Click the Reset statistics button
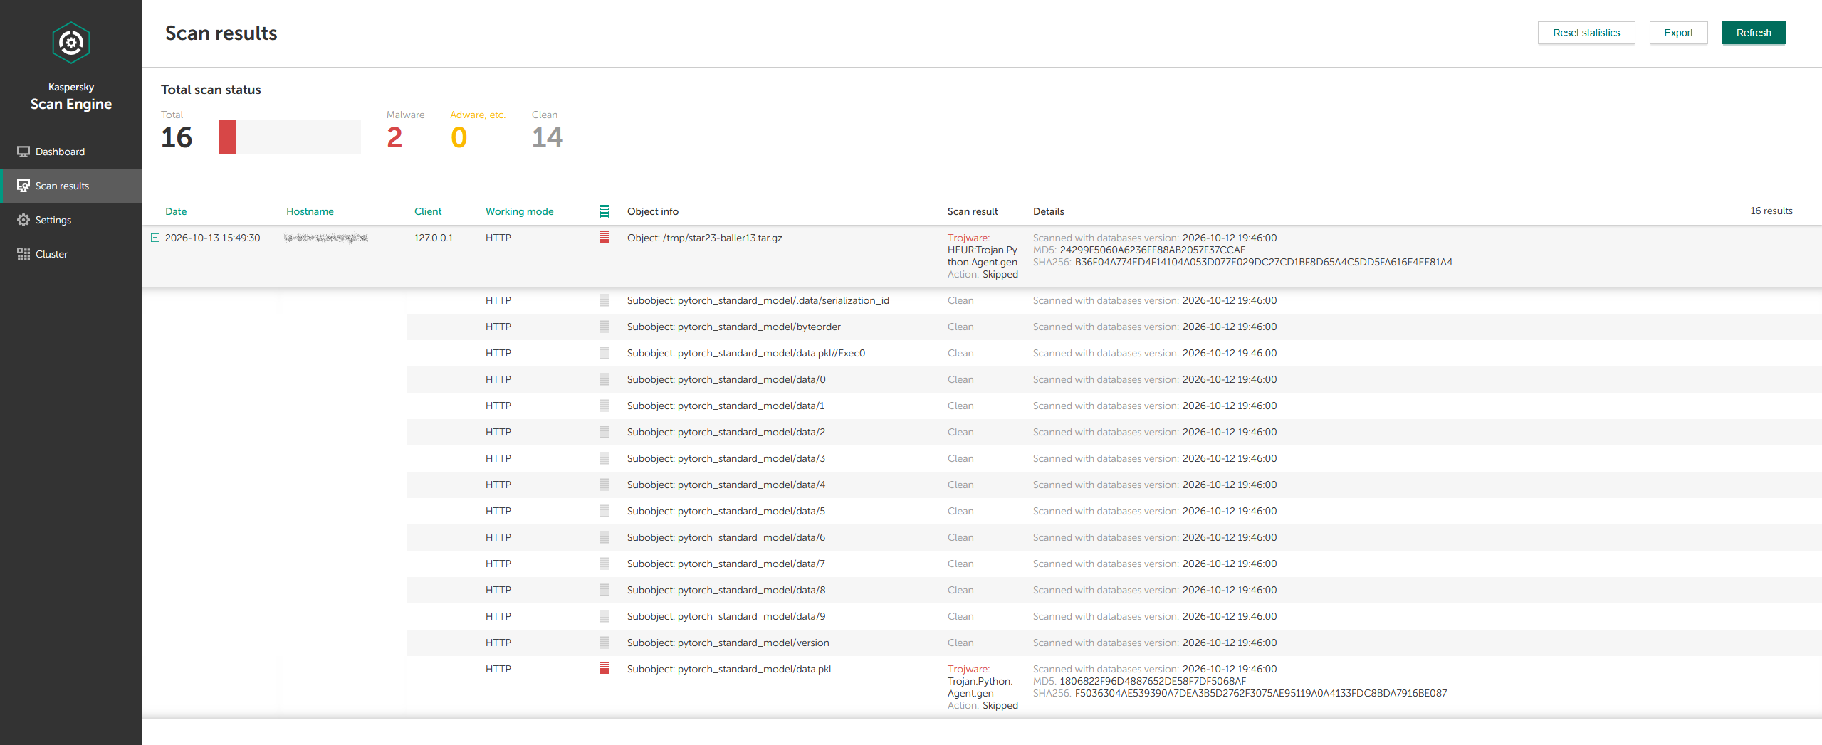 [x=1586, y=33]
